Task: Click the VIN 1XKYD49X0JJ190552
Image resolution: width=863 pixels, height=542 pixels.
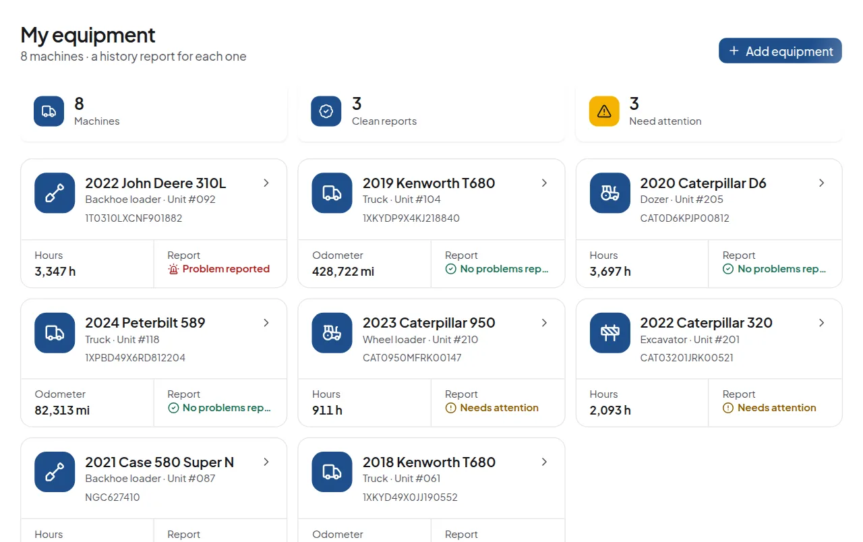Action: point(410,498)
